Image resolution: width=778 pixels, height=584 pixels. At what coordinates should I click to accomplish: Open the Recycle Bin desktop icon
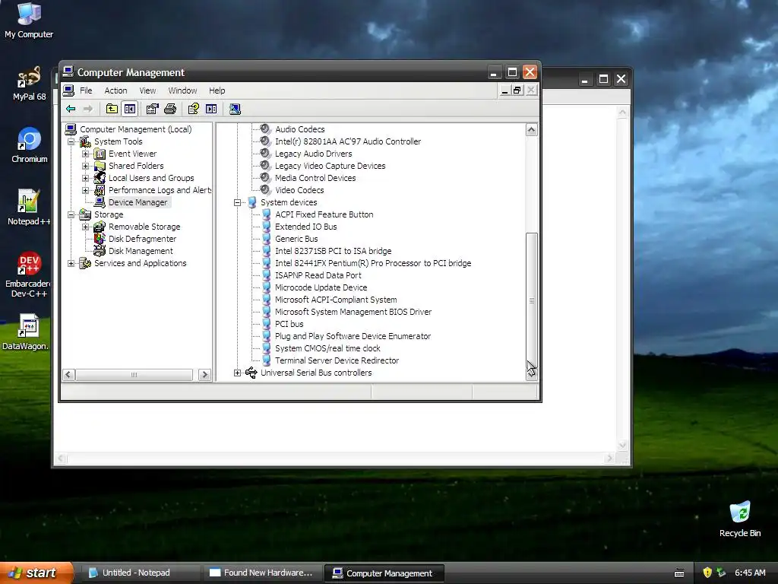point(740,519)
